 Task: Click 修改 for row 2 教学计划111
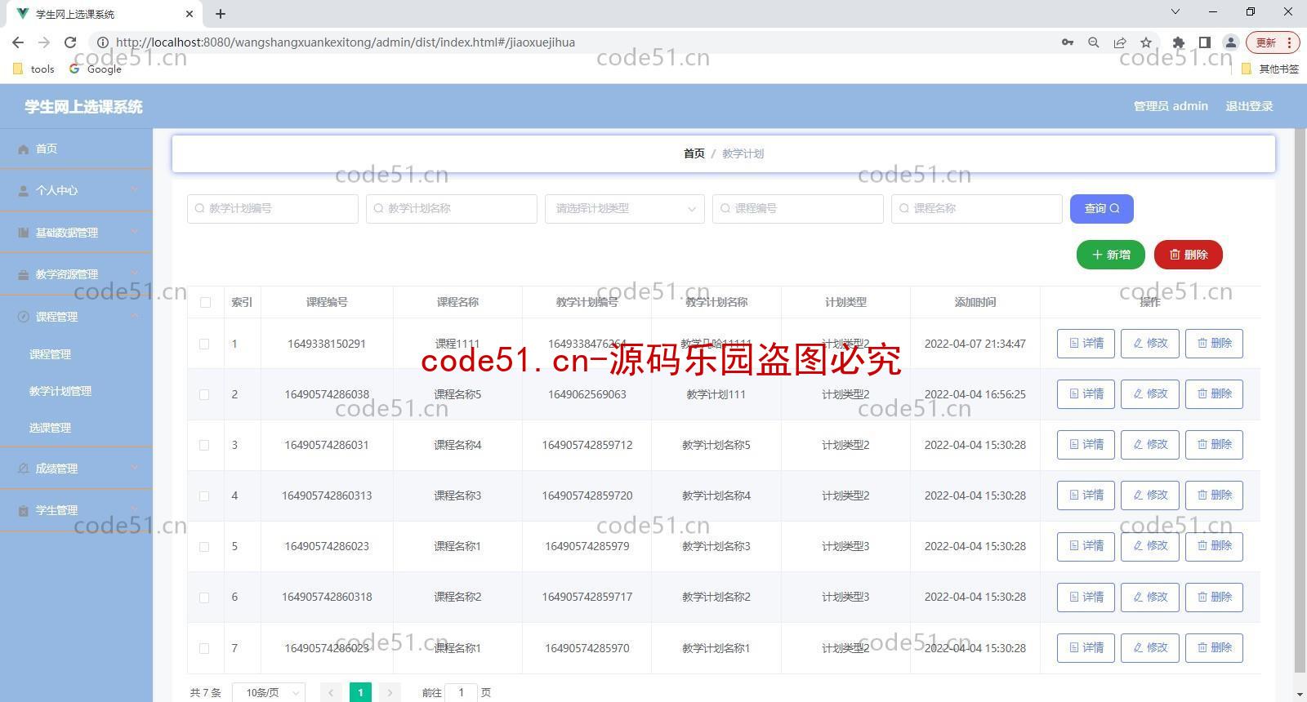click(1150, 394)
